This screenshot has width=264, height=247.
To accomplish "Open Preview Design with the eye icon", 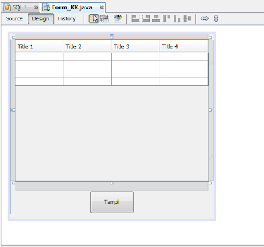I will pyautogui.click(x=117, y=18).
